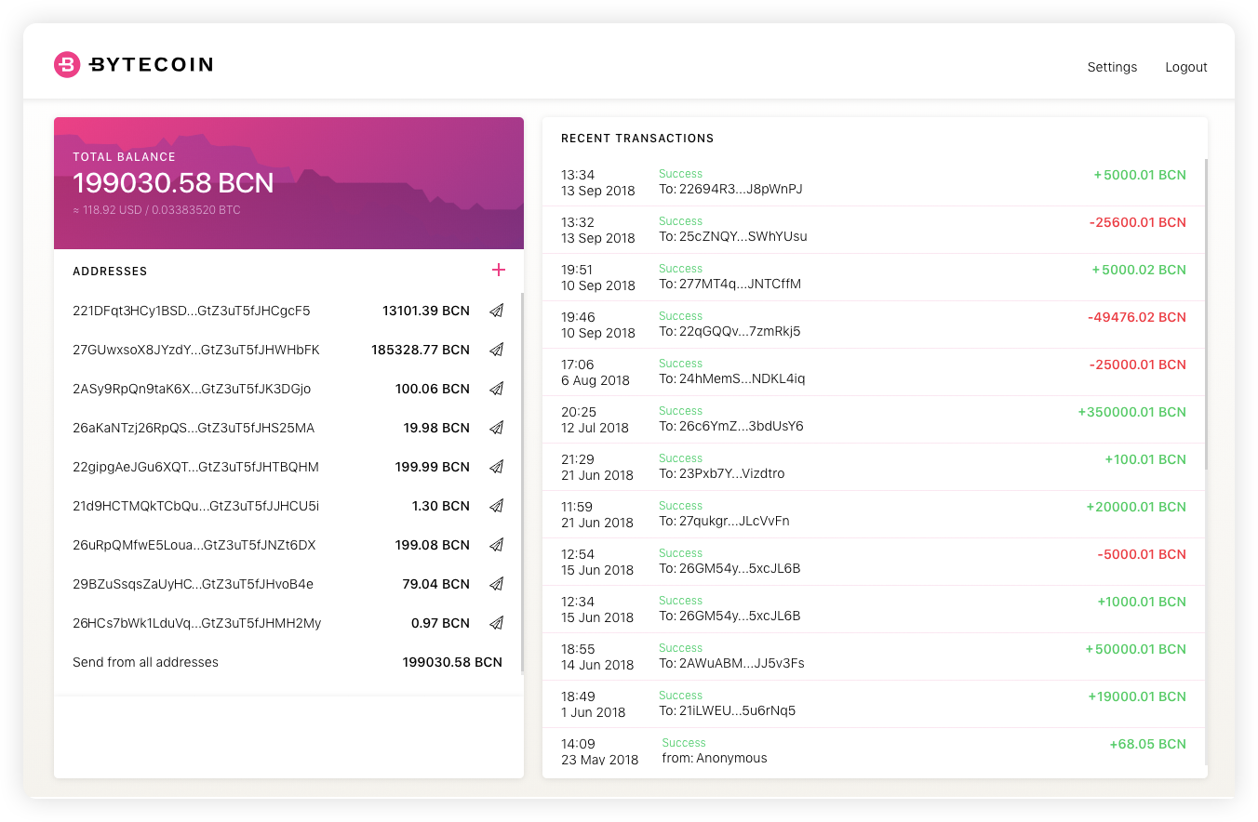
Task: Click the paper plane icon for the 1.30 BCN address
Action: point(496,506)
